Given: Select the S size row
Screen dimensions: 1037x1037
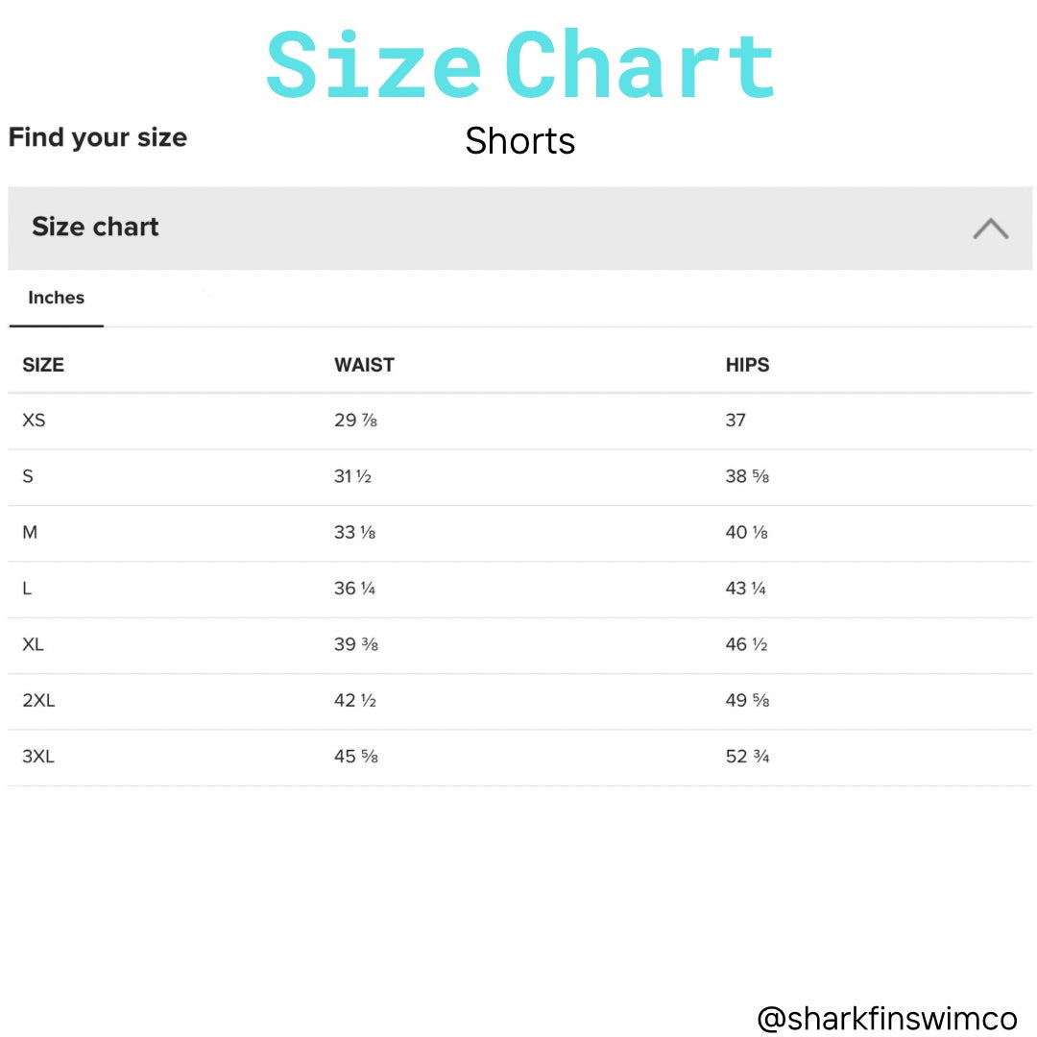Looking at the screenshot, I should (x=29, y=475).
